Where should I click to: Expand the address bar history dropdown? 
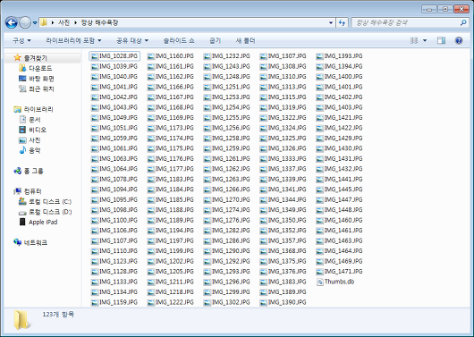coord(331,22)
